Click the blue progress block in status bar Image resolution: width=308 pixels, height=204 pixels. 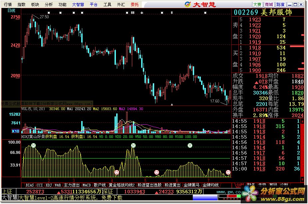205,198
